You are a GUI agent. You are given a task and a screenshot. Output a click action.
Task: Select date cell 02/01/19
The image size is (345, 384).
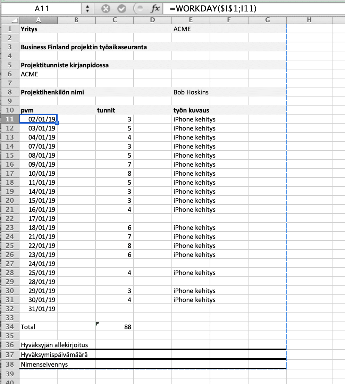(x=38, y=119)
